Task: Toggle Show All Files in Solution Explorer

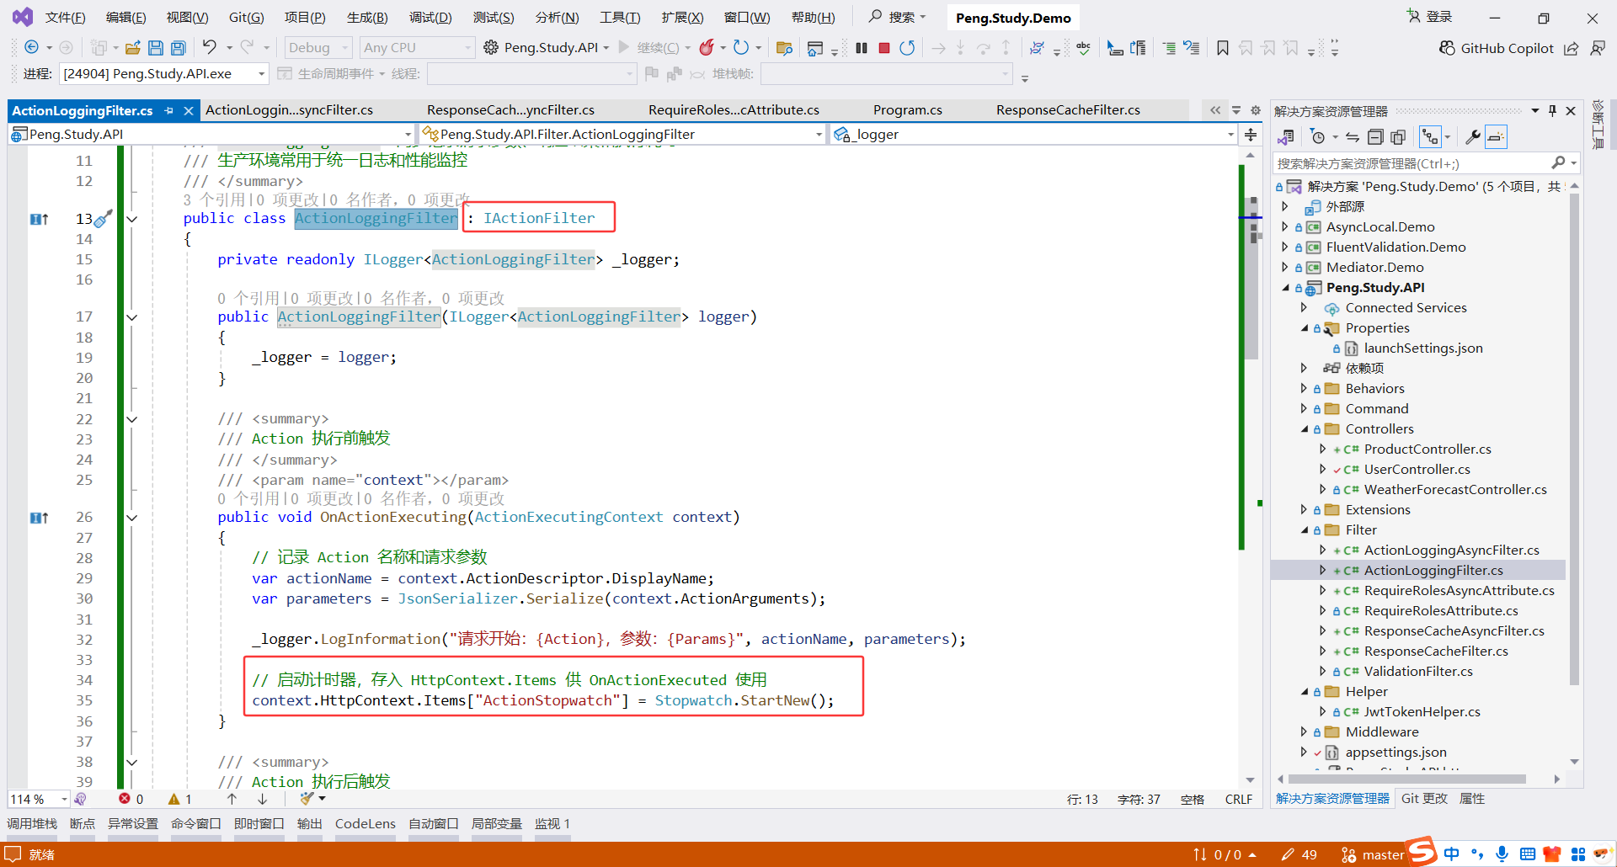Action: pos(1398,136)
